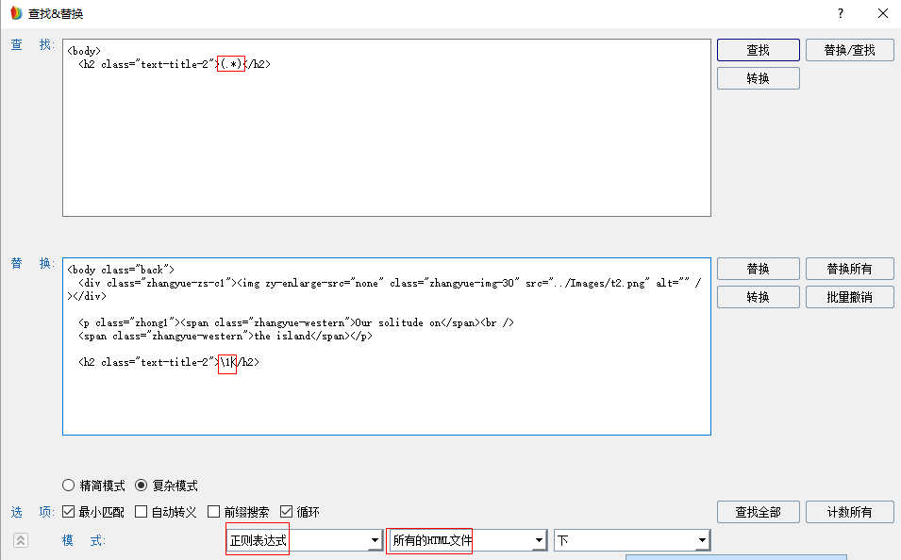901x560 pixels.
Task: Open the 下 direction dropdown
Action: (x=701, y=540)
